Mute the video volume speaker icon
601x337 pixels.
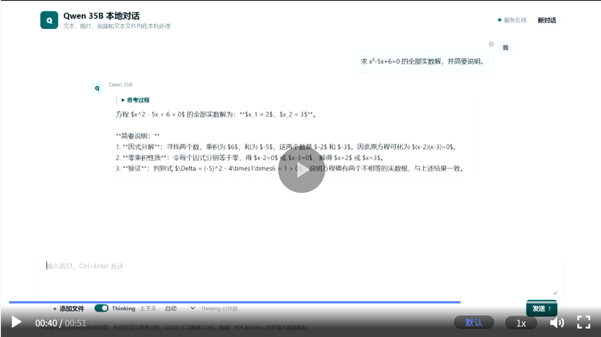tap(557, 322)
